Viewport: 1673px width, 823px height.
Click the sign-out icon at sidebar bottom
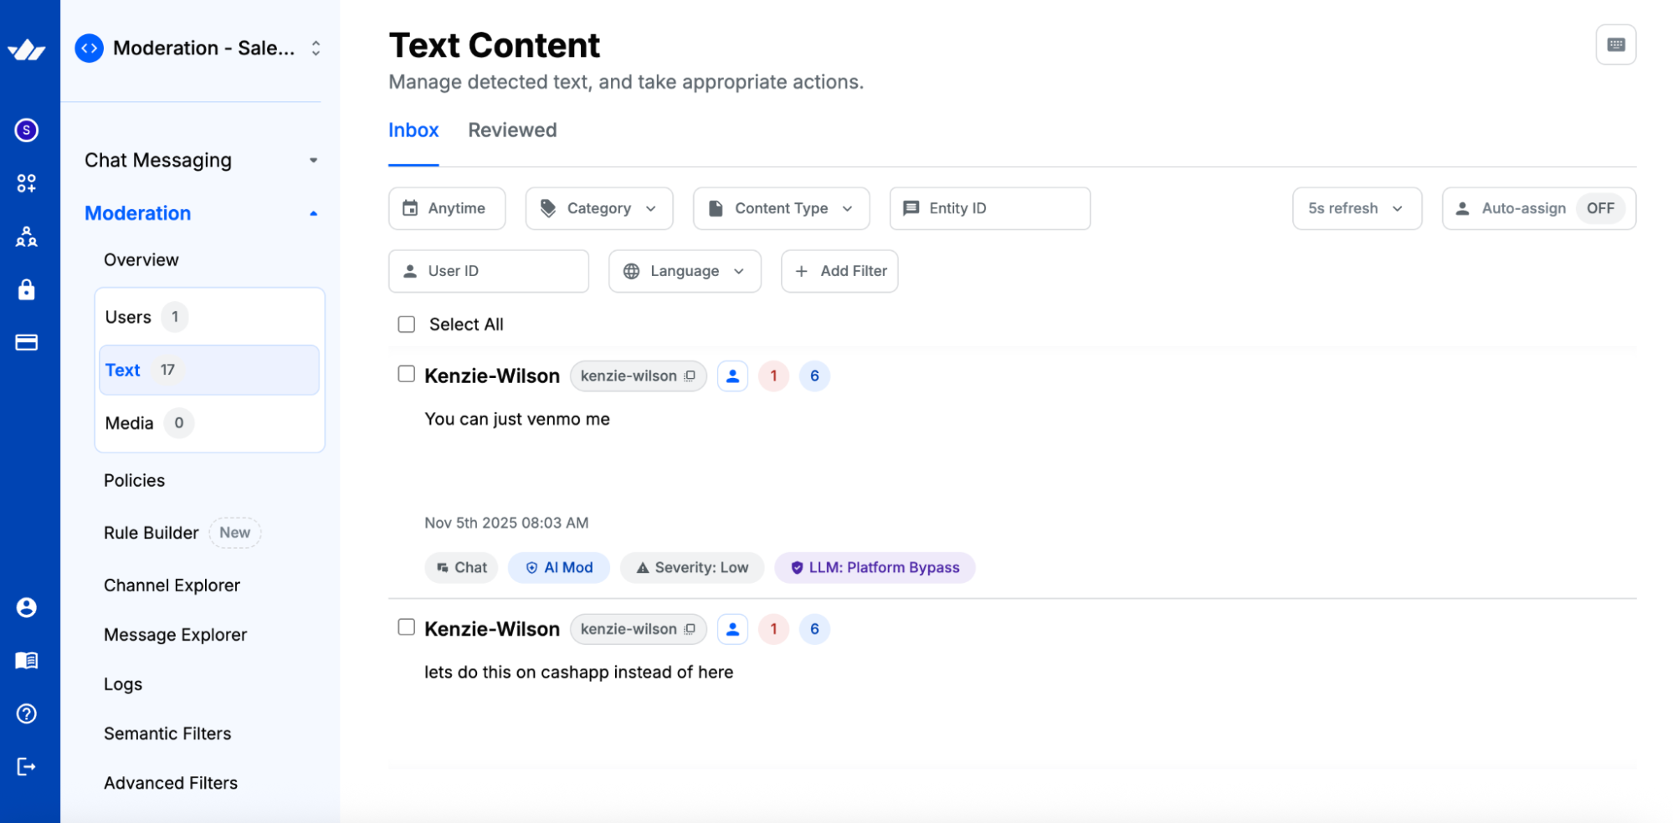(26, 766)
